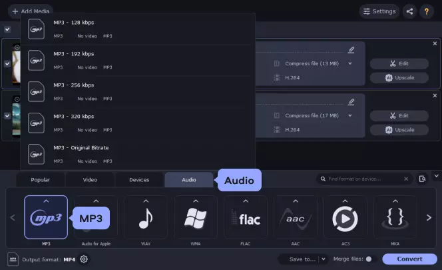442x270 pixels.
Task: Choose the MP3 - 320 kbps preset
Action: (138, 123)
